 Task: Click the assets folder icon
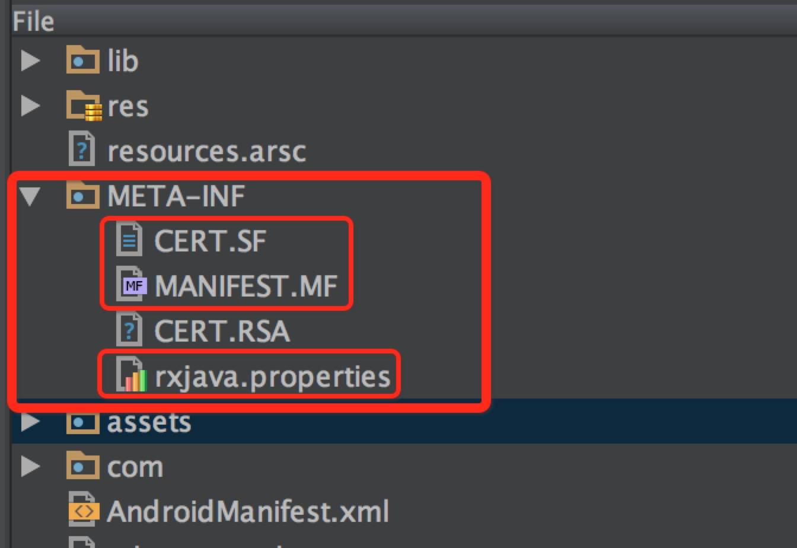pos(82,422)
